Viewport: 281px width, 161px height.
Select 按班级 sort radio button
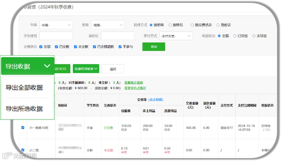click(x=151, y=25)
